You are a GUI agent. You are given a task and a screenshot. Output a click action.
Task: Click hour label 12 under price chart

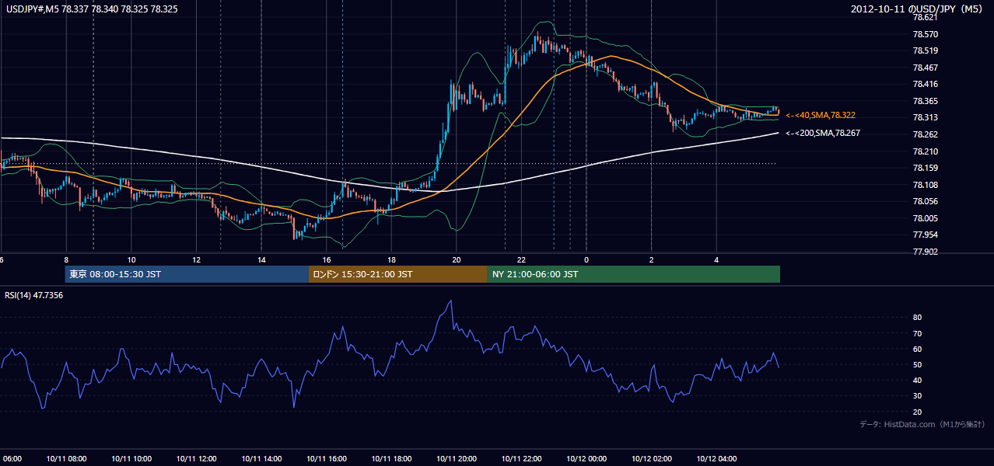197,260
